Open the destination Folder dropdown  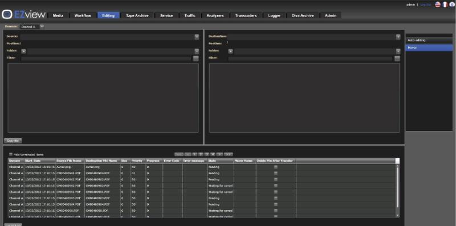[x=398, y=51]
